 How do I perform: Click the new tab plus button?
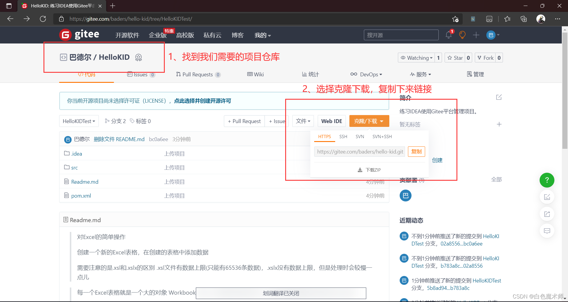[113, 6]
